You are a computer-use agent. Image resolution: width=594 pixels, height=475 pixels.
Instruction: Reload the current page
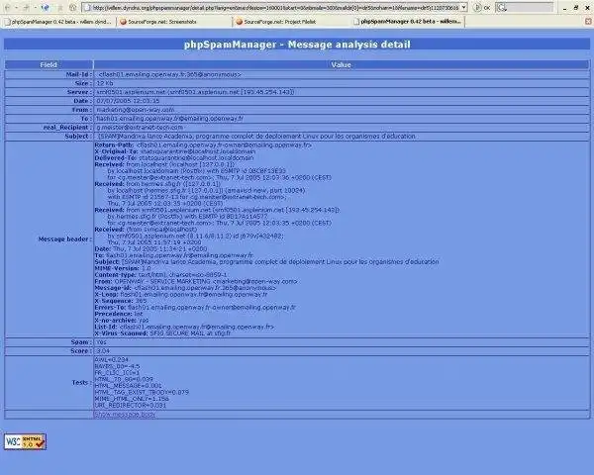point(46,7)
